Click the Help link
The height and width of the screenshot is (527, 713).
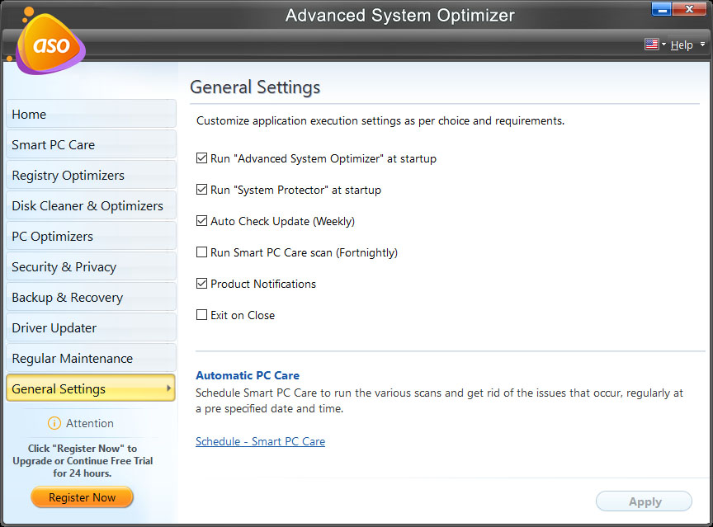[x=682, y=45]
